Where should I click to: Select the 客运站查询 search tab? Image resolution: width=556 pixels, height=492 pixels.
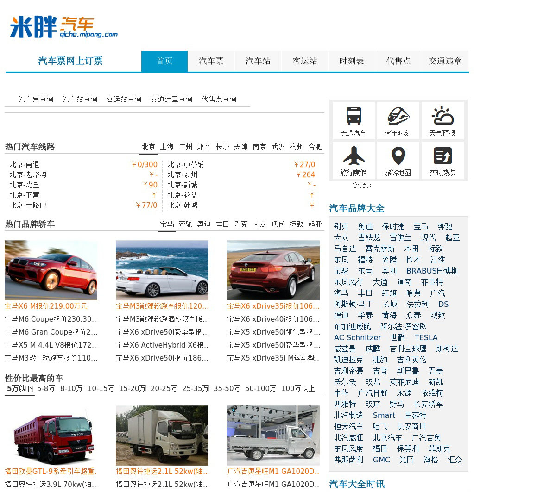(x=124, y=99)
